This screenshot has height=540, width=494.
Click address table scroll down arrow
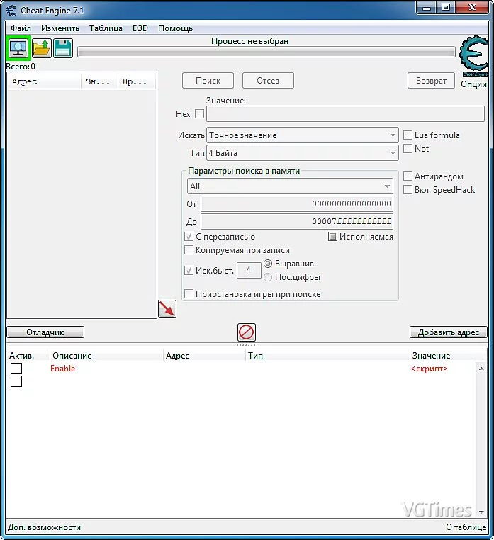481,512
